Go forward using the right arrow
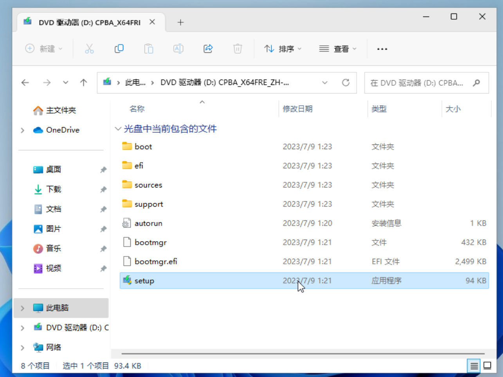This screenshot has height=377, width=503. [47, 83]
